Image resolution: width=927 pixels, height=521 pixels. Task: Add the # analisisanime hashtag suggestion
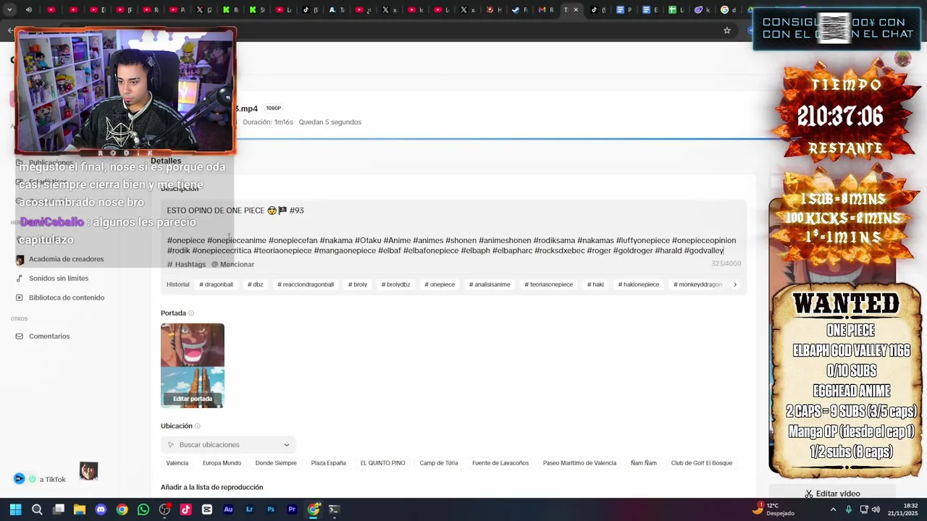click(490, 284)
